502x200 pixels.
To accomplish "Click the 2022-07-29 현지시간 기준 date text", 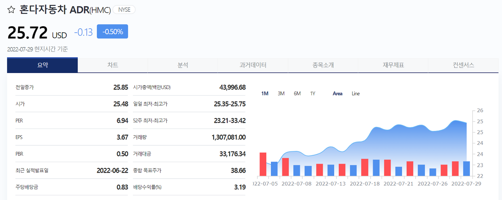I will pyautogui.click(x=38, y=49).
